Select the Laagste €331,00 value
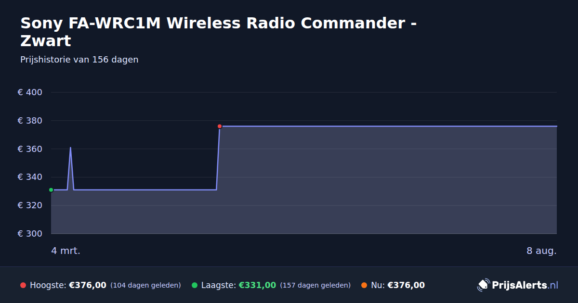578x303 pixels. tap(257, 285)
